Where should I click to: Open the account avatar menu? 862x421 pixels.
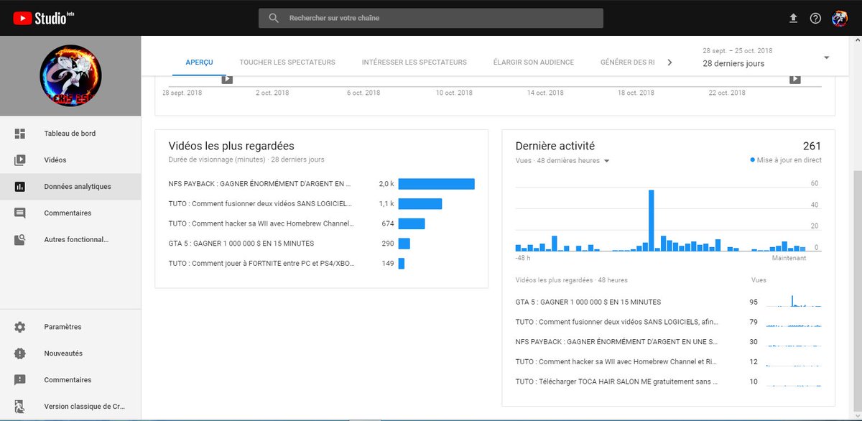click(839, 18)
